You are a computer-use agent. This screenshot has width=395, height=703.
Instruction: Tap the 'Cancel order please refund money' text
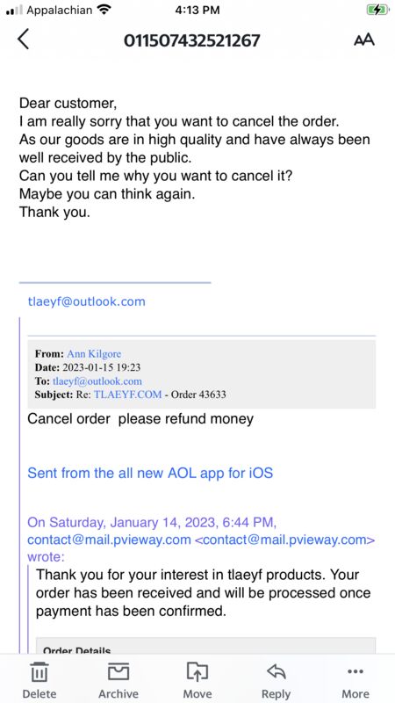140,419
